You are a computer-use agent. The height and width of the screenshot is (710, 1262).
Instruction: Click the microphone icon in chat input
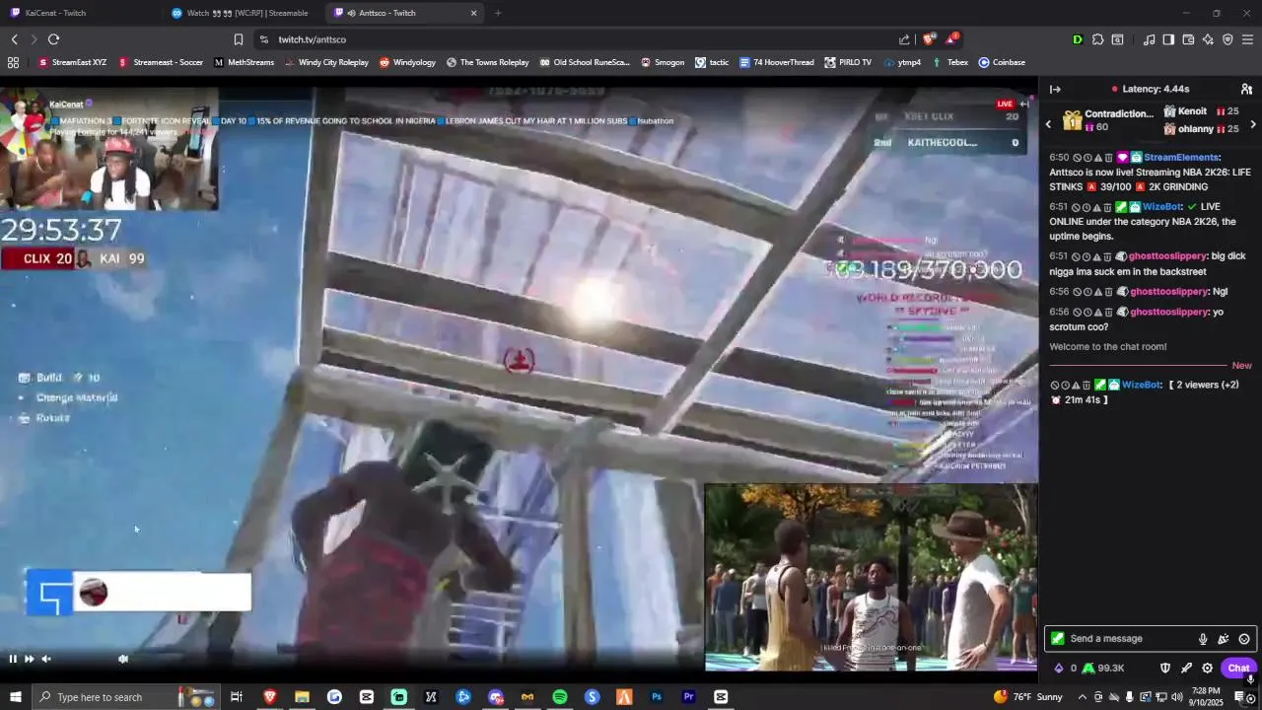click(1203, 639)
